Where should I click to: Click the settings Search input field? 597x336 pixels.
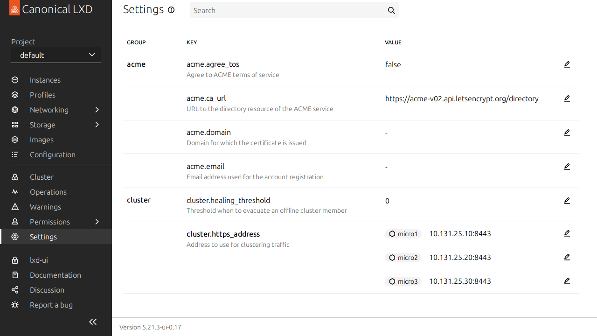(x=287, y=11)
